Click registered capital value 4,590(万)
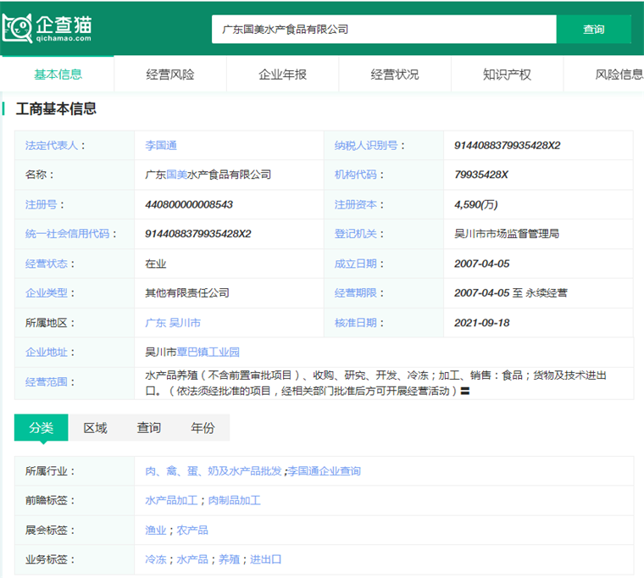The height and width of the screenshot is (578, 644). pos(476,204)
